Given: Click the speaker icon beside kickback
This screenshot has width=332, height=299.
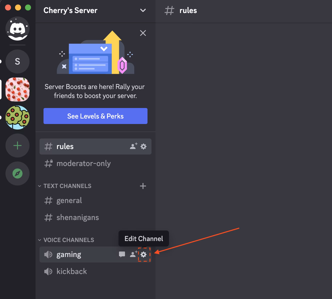Looking at the screenshot, I should click(48, 271).
